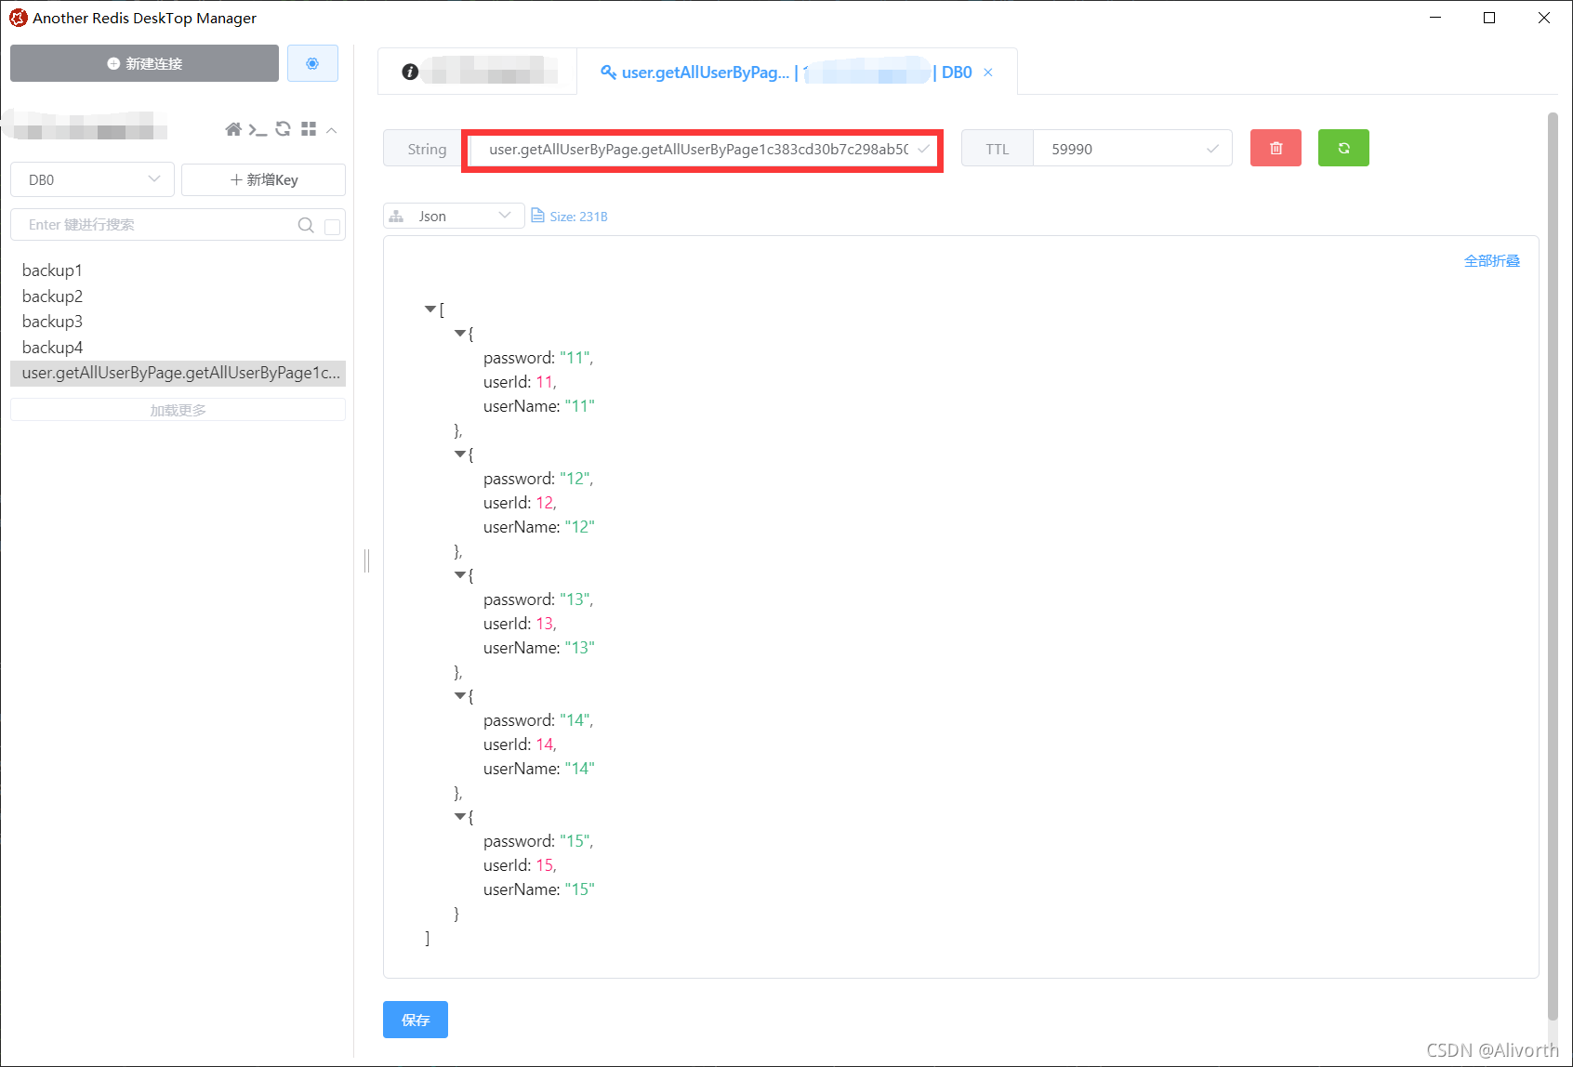
Task: Click the connection home icon
Action: pyautogui.click(x=233, y=129)
